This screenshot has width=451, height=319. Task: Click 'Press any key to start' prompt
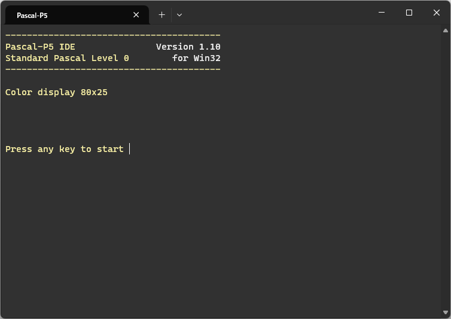pos(65,149)
